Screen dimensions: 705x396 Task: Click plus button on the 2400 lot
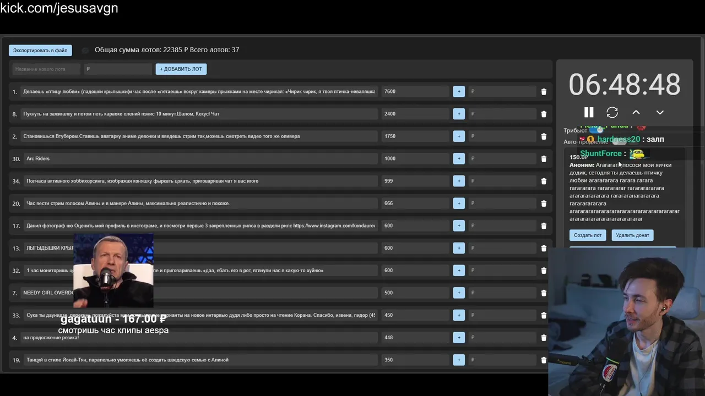[x=459, y=114]
